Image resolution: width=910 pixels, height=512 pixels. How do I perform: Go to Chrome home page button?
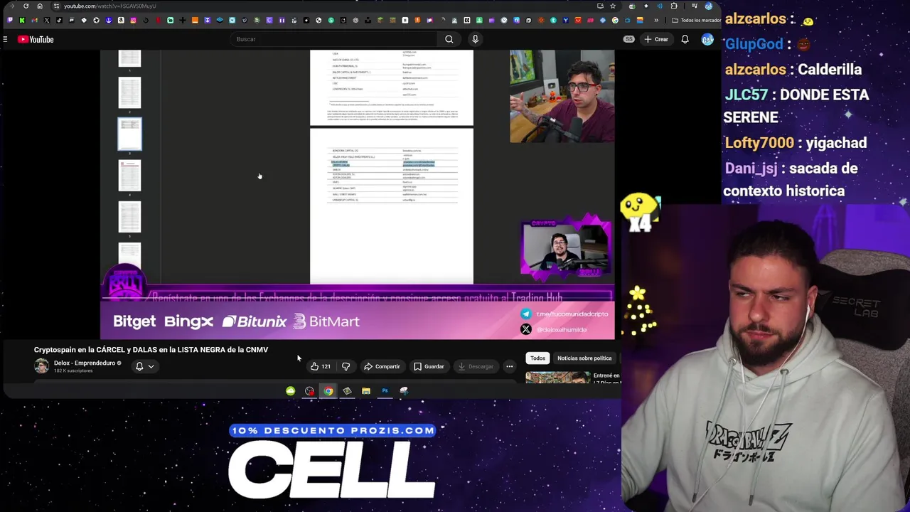(40, 6)
